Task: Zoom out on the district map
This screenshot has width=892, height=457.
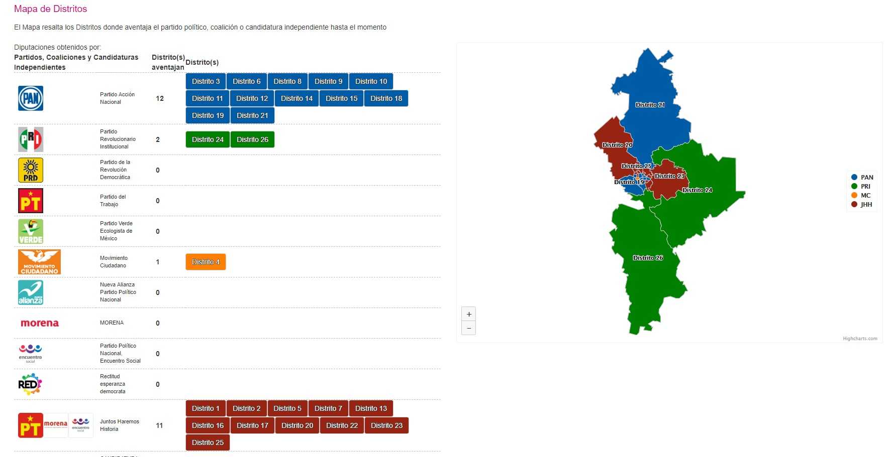Action: 468,328
